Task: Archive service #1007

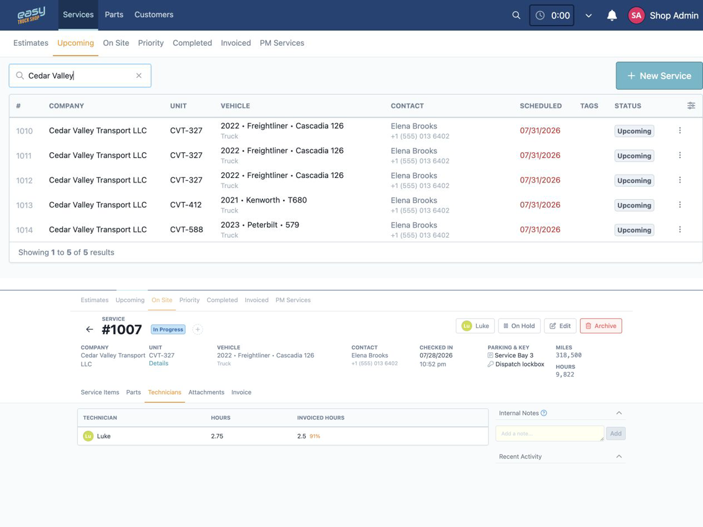Action: (601, 326)
